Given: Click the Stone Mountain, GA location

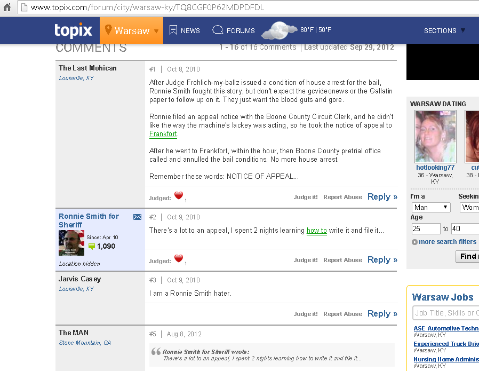Looking at the screenshot, I should tap(85, 343).
